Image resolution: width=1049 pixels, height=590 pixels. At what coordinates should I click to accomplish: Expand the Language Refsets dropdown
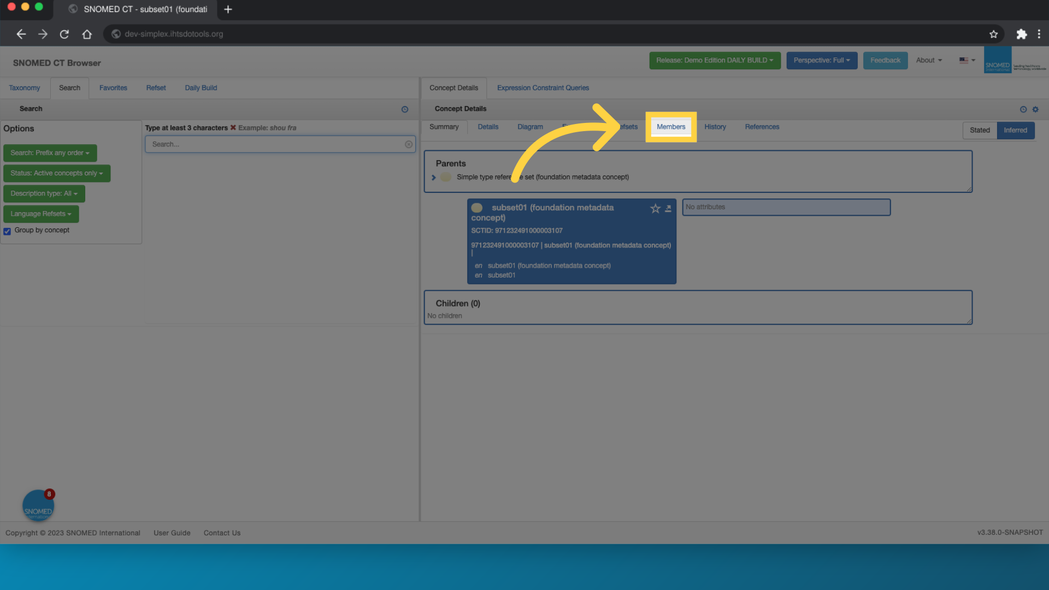(41, 213)
